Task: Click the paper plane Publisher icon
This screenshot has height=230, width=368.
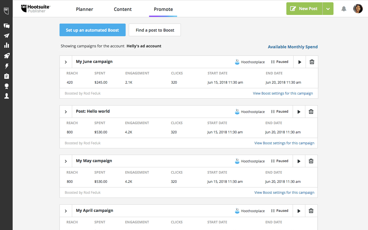Action: tap(6, 36)
